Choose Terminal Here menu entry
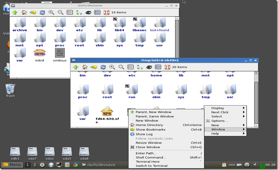The height and width of the screenshot is (170, 278). pyautogui.click(x=166, y=162)
